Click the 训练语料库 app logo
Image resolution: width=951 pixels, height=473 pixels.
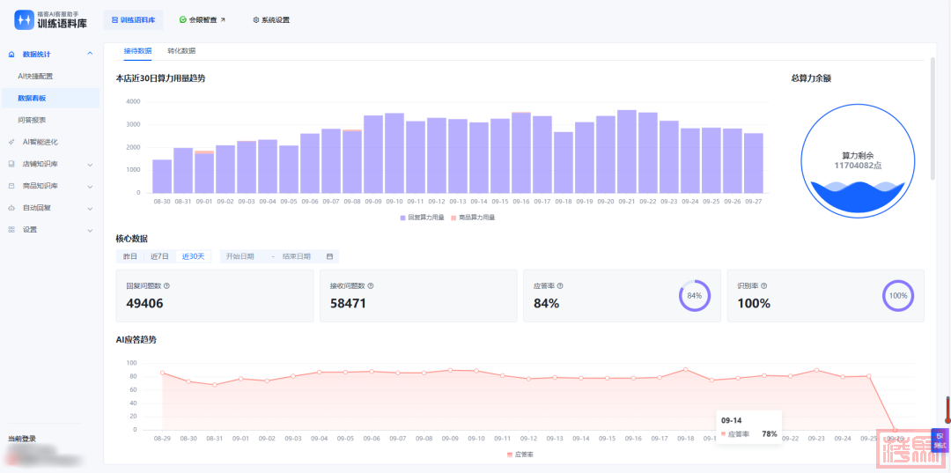pyautogui.click(x=49, y=19)
